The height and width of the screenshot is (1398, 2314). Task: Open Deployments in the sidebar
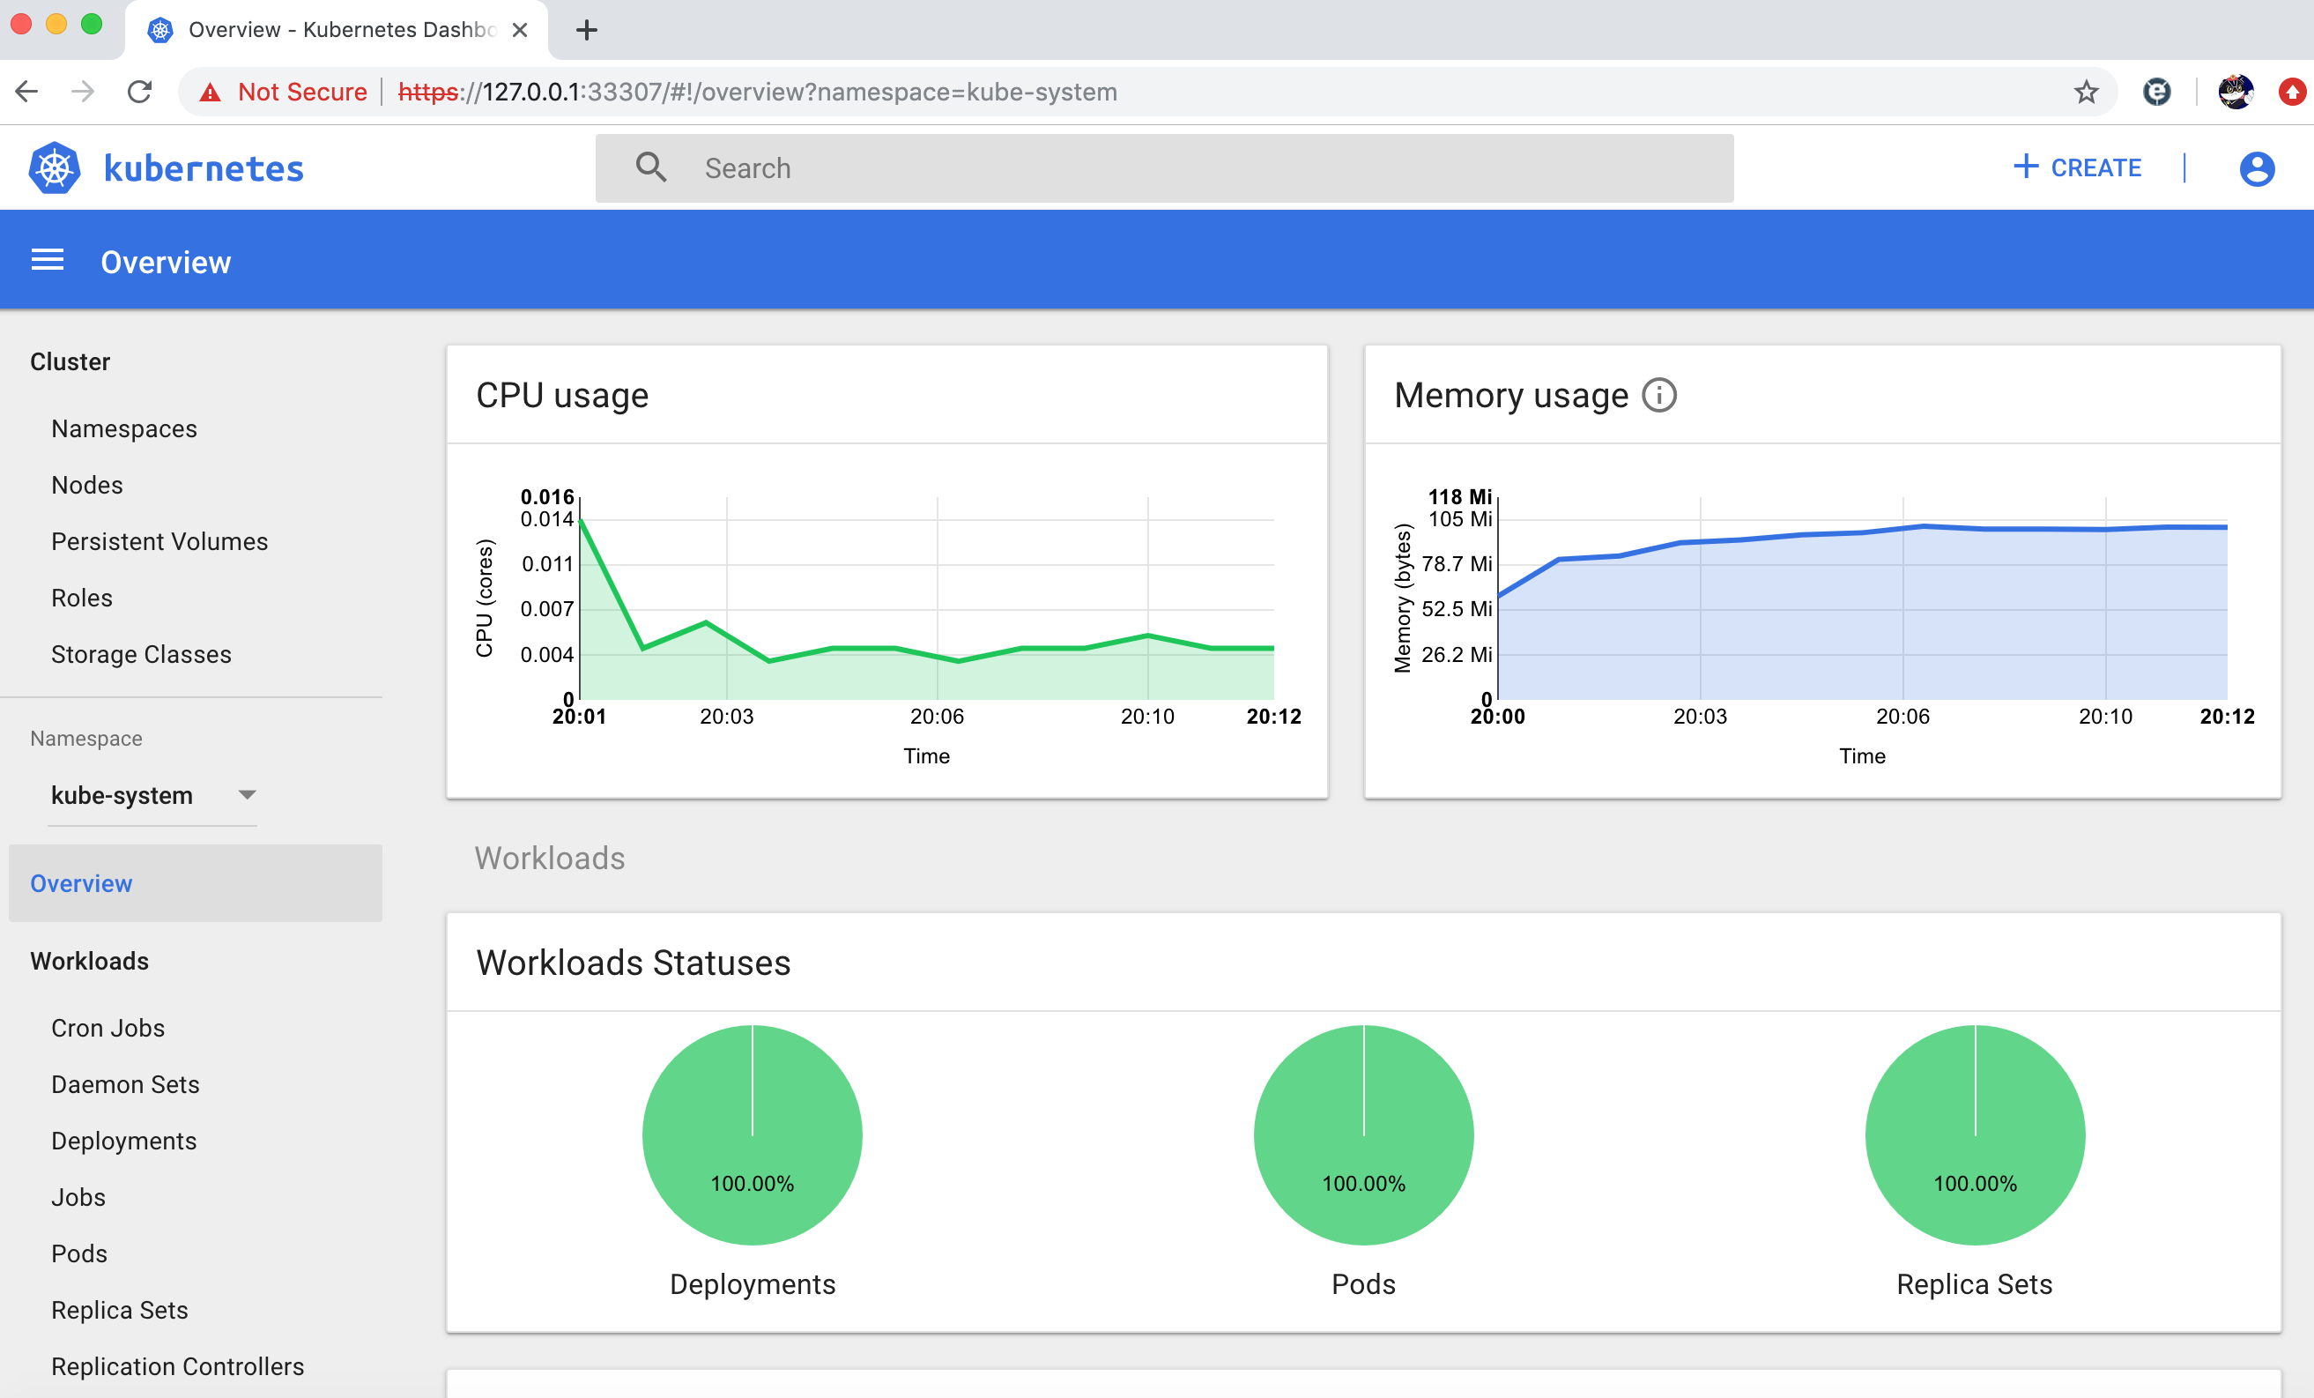(x=124, y=1141)
